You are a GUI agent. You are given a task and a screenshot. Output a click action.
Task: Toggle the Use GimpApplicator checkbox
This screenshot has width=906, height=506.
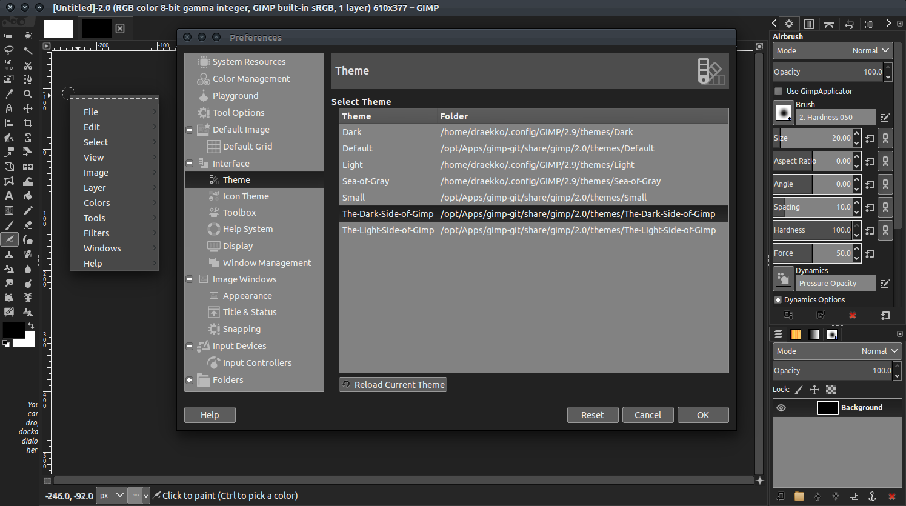coord(779,92)
